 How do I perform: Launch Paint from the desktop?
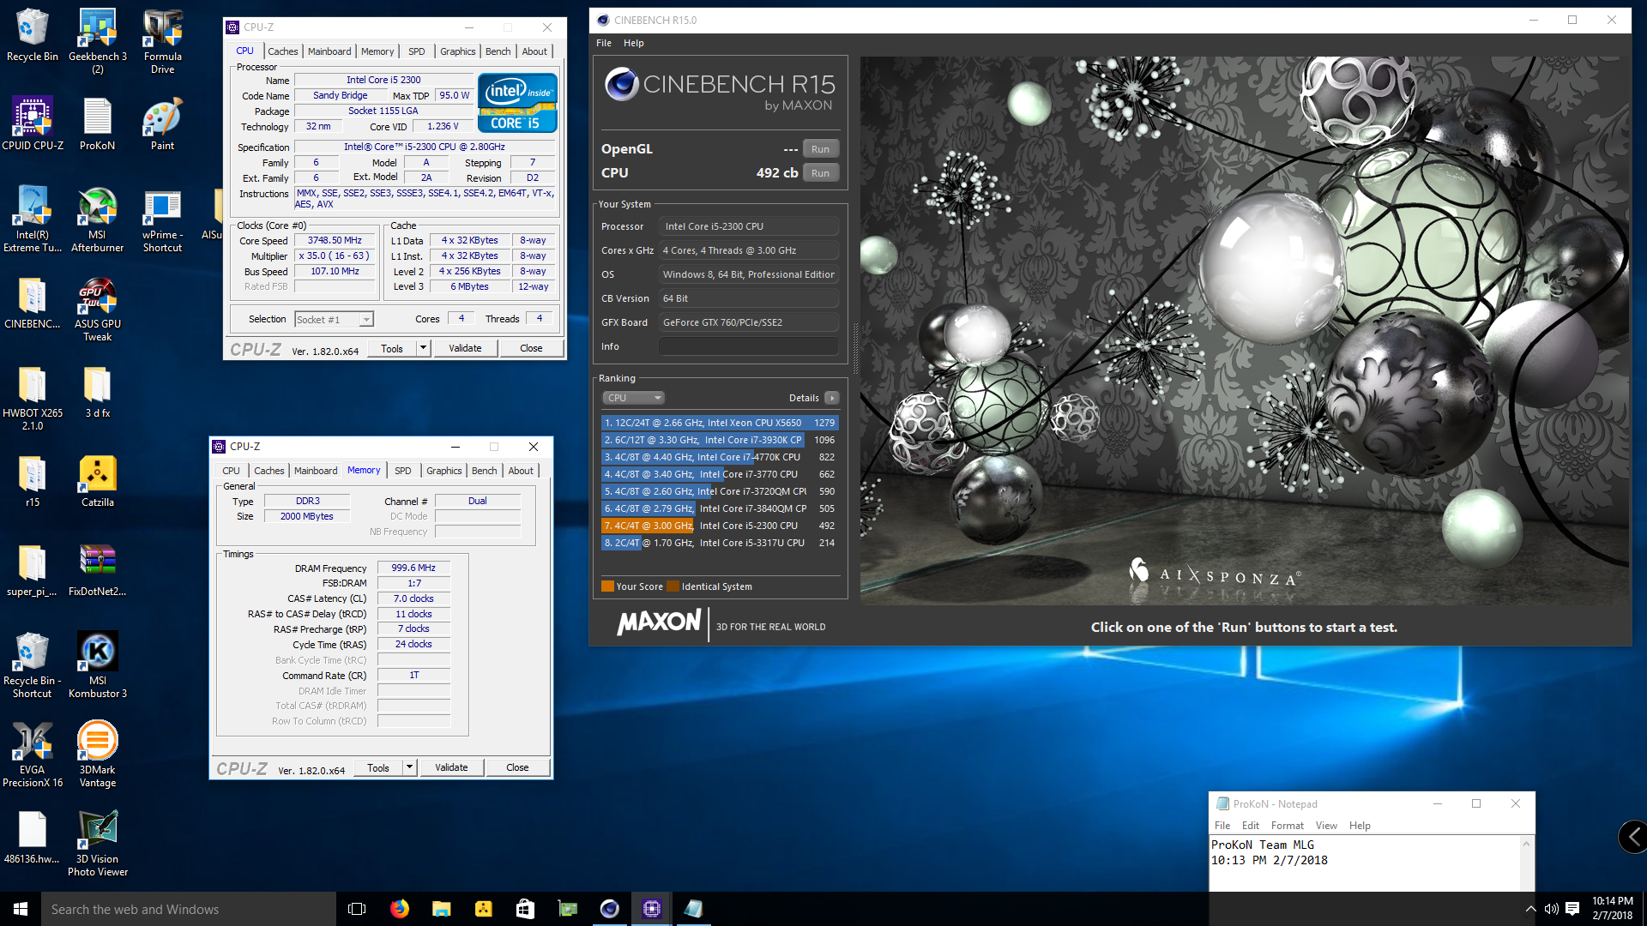(162, 124)
